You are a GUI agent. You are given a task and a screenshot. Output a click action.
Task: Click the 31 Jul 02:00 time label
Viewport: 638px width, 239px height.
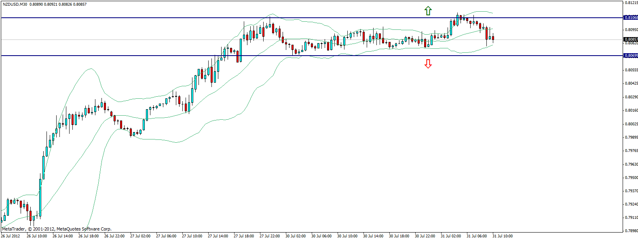pos(451,236)
